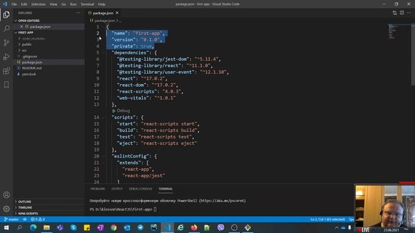This screenshot has height=233, width=415.
Task: Click the "react-scripts": "4.0.3" line
Action: [x=150, y=91]
